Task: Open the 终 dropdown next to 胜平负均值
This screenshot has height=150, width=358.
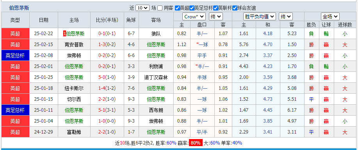Action: coord(286,17)
